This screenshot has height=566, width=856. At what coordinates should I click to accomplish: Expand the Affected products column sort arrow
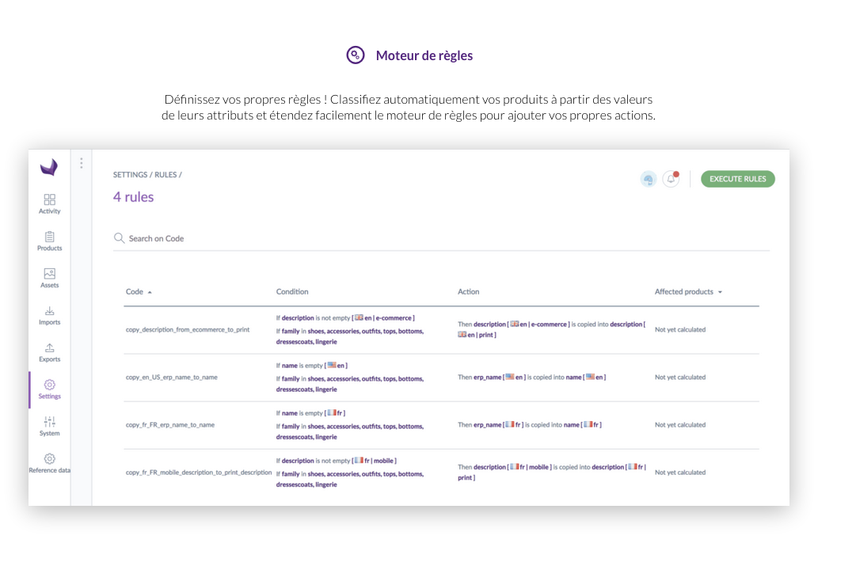click(x=720, y=292)
